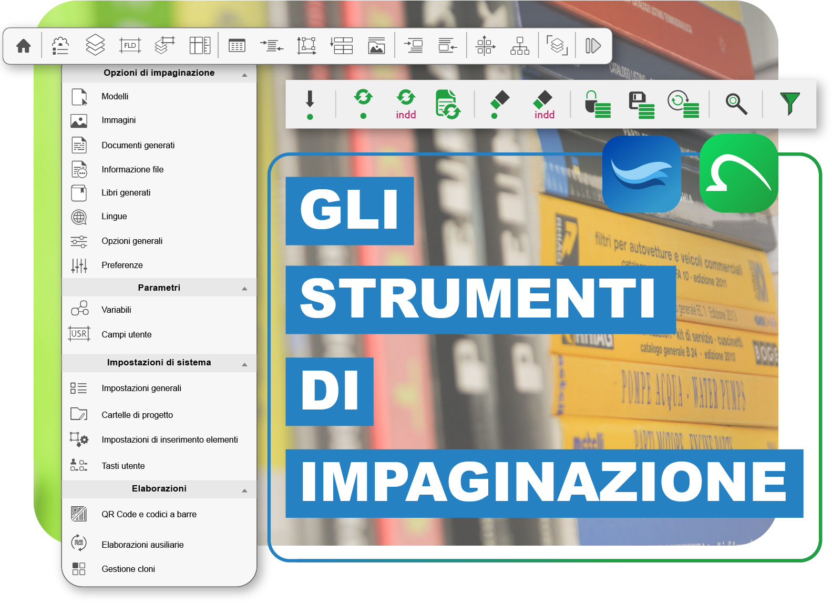Click the black down arrow icon
The width and height of the screenshot is (832, 604).
point(310,105)
